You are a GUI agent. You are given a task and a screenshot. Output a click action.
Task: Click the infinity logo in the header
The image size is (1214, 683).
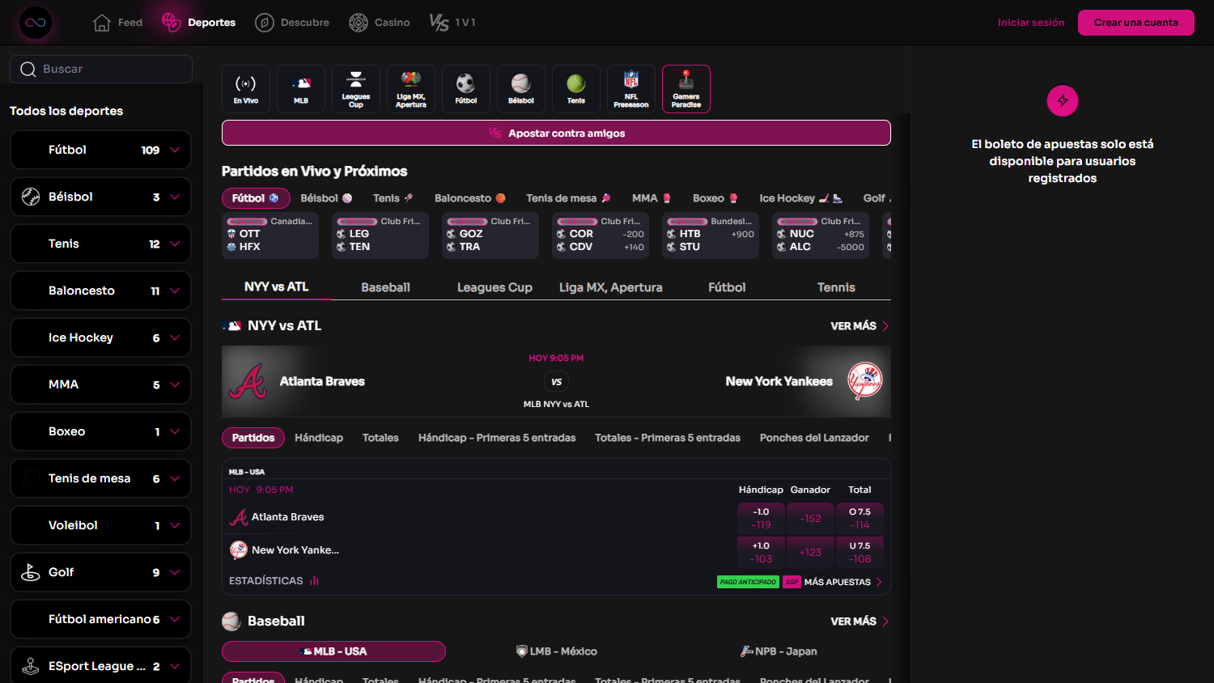36,23
